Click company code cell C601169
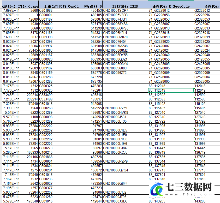This screenshot has height=203, width=220. [61, 73]
